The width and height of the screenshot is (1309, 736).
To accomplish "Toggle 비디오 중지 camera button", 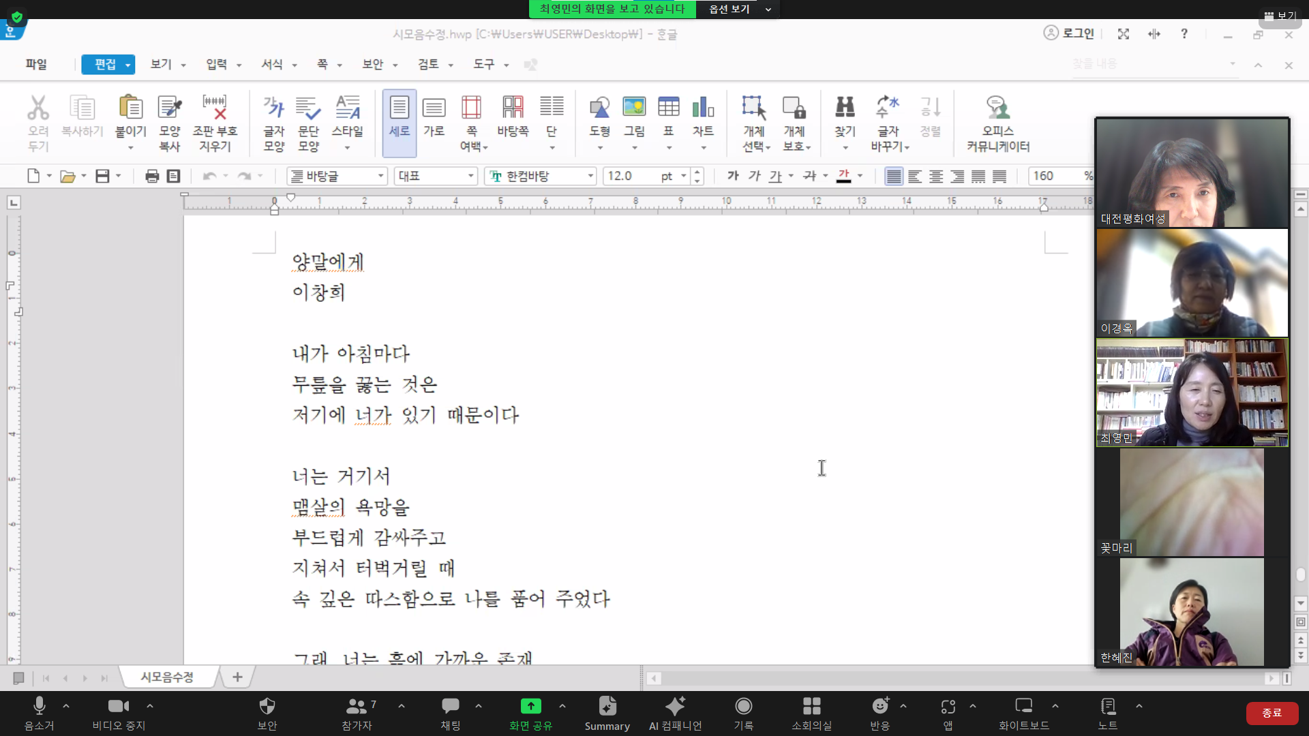I will (119, 706).
